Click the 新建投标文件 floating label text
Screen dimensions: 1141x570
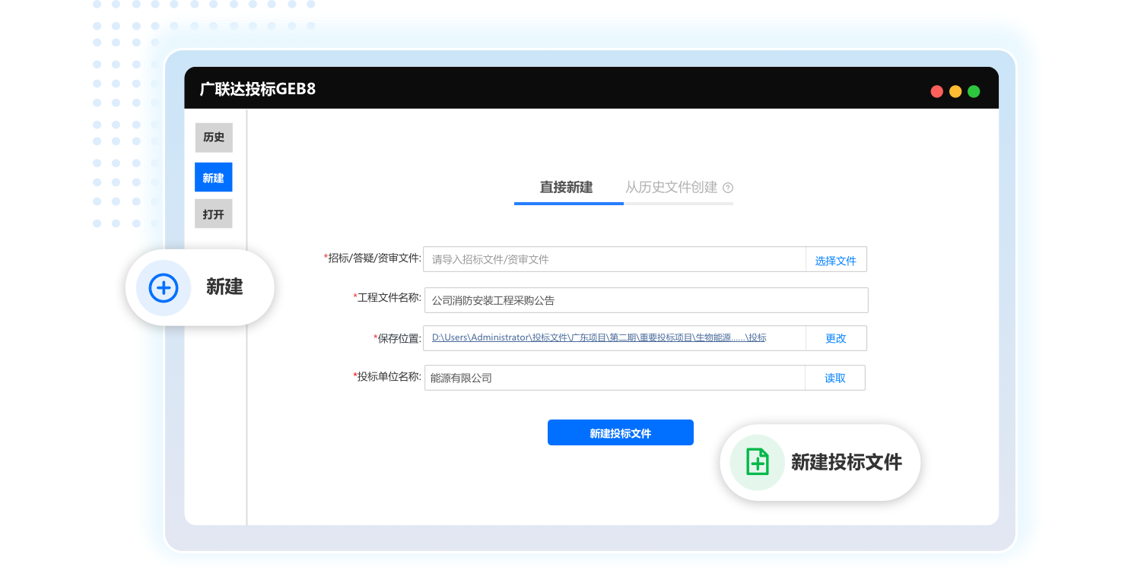pyautogui.click(x=847, y=462)
